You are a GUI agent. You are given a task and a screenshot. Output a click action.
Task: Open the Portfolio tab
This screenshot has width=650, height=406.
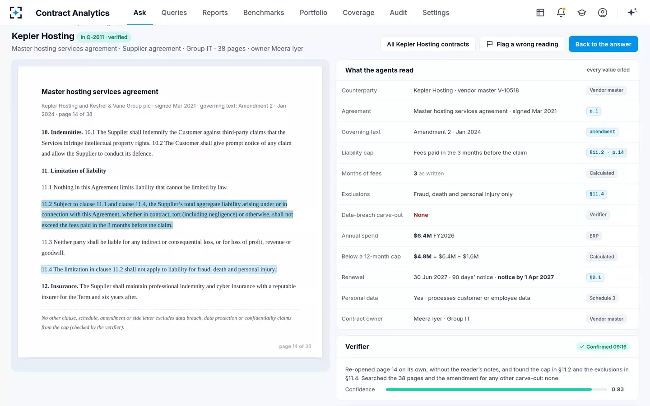coord(313,13)
